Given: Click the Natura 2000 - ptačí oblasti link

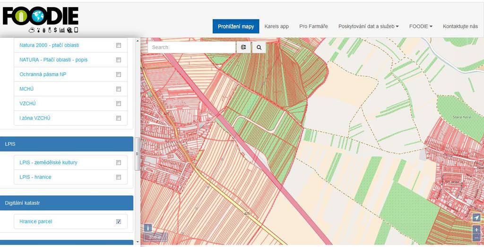Looking at the screenshot, I should tap(49, 45).
